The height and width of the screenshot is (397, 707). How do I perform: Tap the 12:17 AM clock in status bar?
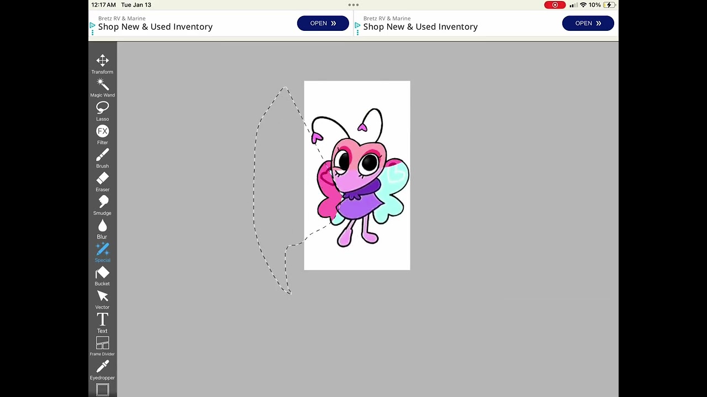(103, 5)
